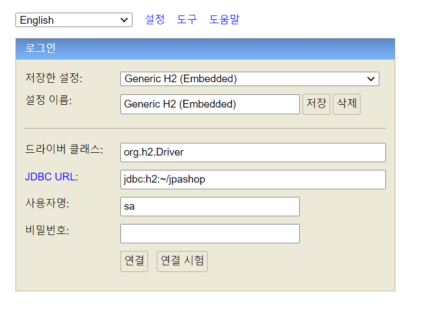Click the 드라이버 클래스 label text
The height and width of the screenshot is (315, 424).
click(x=64, y=150)
